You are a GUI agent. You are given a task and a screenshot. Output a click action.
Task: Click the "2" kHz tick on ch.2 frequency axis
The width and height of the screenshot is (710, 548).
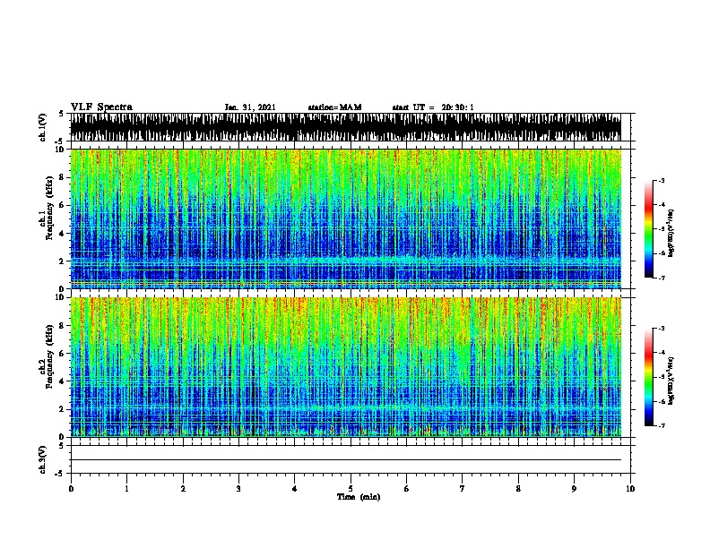63,409
